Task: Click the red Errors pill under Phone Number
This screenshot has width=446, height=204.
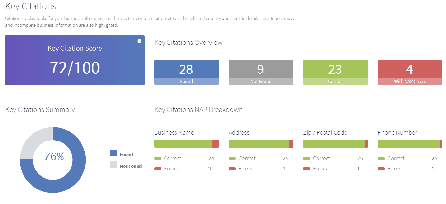Action: point(381,169)
